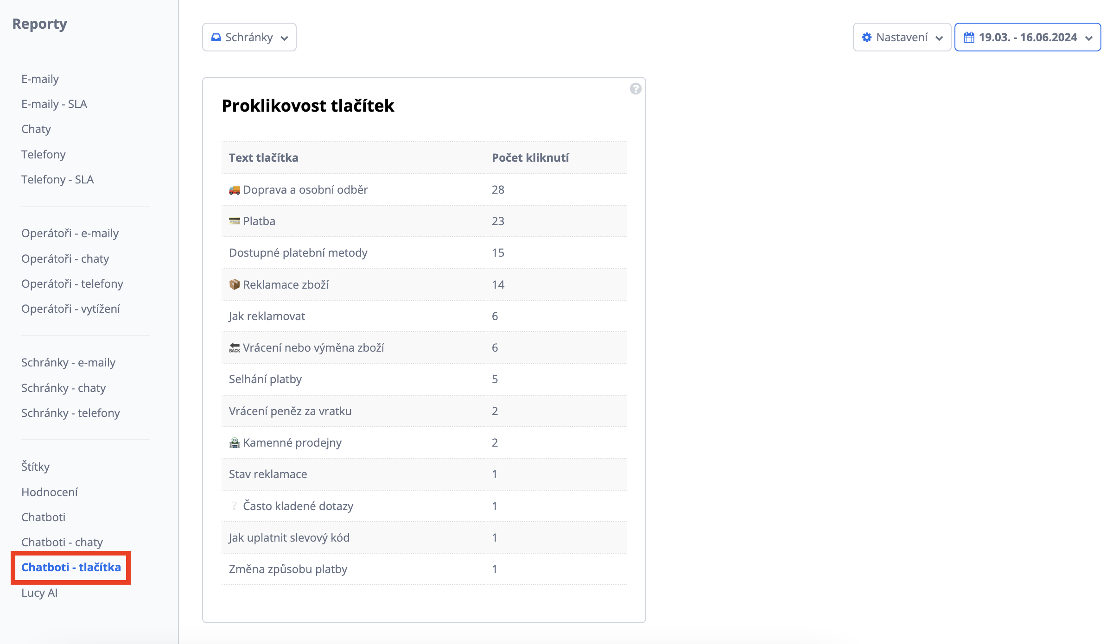
Task: Click the truck icon beside Doprava
Action: tap(235, 190)
